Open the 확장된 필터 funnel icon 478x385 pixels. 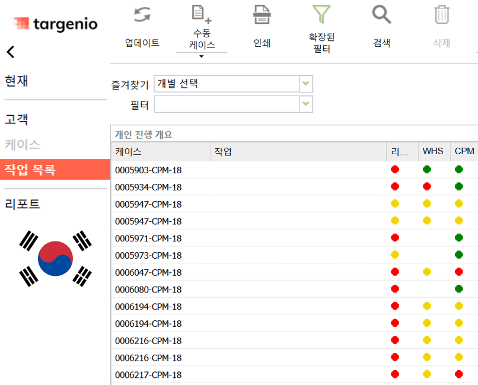(x=321, y=14)
